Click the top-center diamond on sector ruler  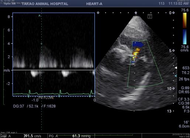point(136,13)
